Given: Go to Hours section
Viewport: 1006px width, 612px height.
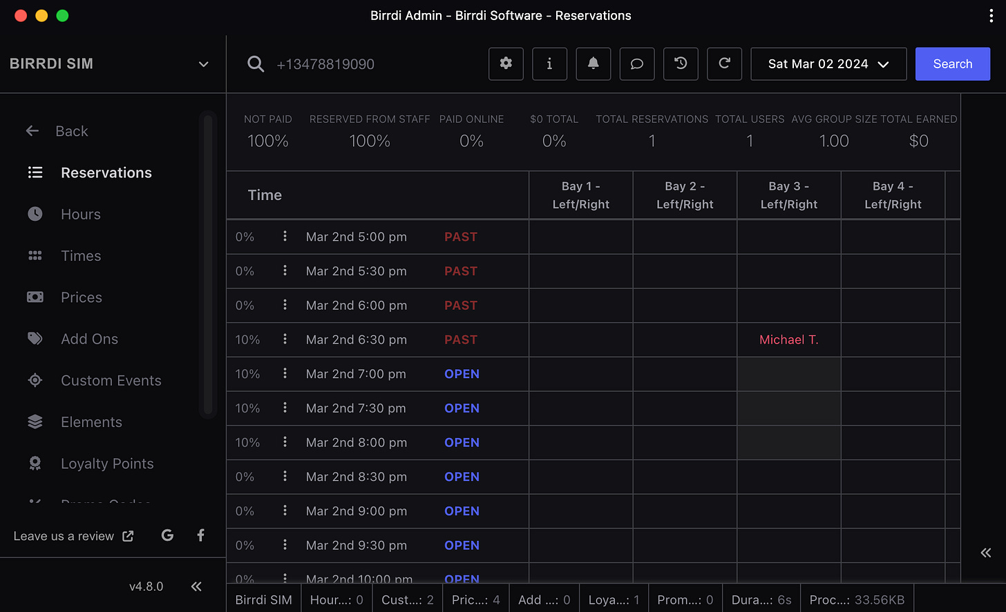Looking at the screenshot, I should pyautogui.click(x=81, y=215).
